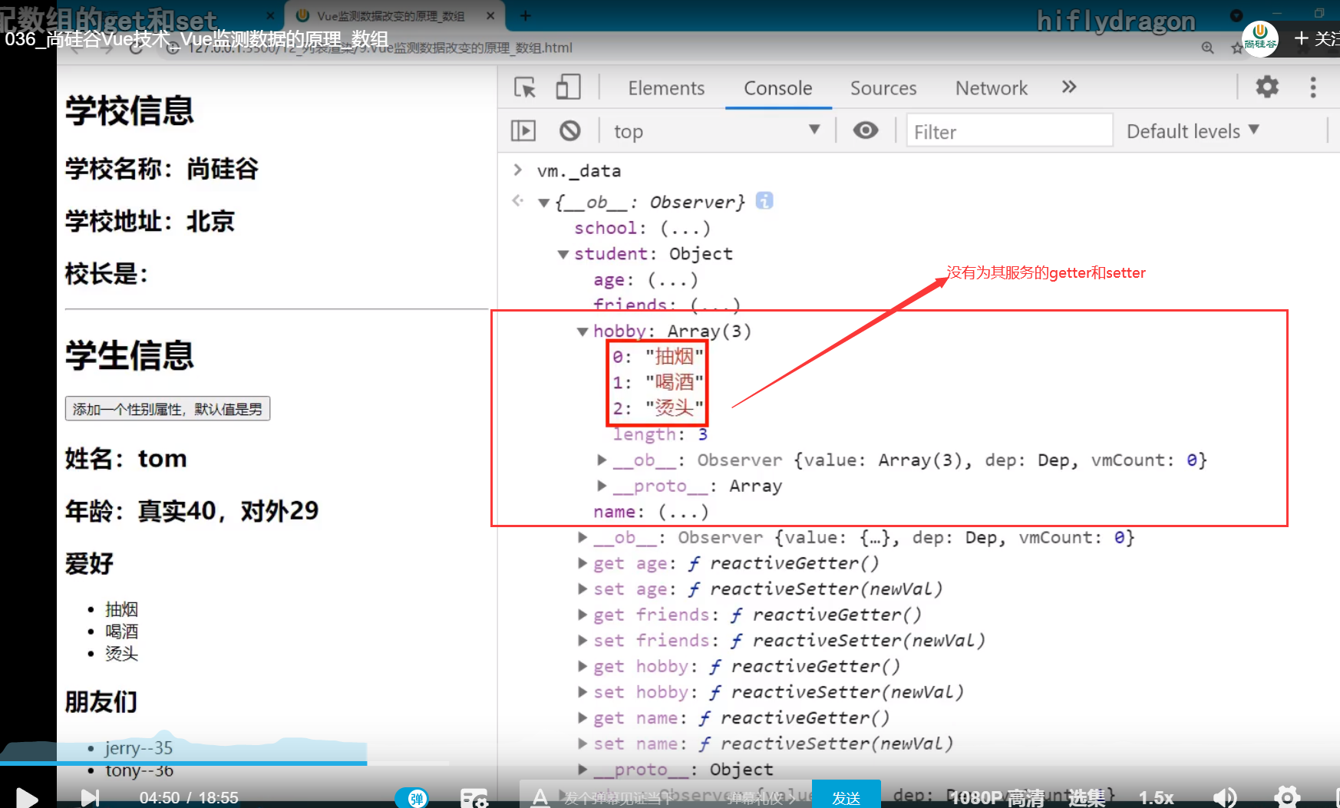
Task: Show the console sidebar panel
Action: coord(523,131)
